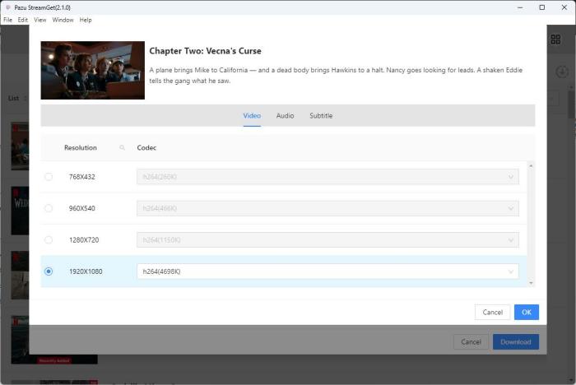Maximize the Pazu StreamGet window
Image resolution: width=576 pixels, height=385 pixels.
[542, 7]
